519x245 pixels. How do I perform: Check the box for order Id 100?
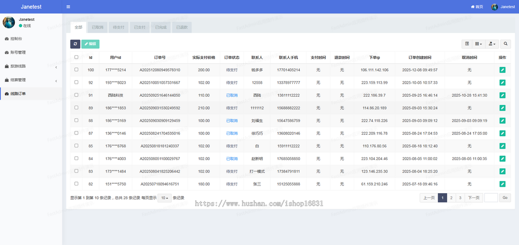click(77, 69)
